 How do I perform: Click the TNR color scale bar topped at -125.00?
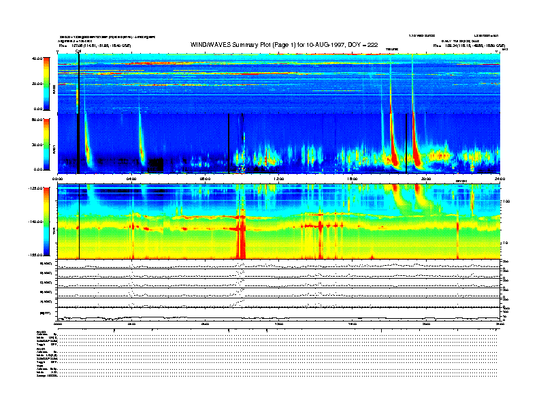[x=46, y=222]
